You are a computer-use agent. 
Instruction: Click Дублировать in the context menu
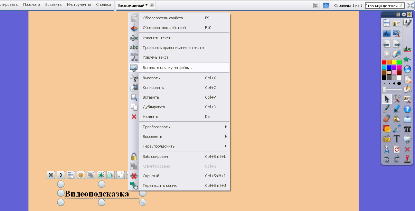click(x=154, y=107)
